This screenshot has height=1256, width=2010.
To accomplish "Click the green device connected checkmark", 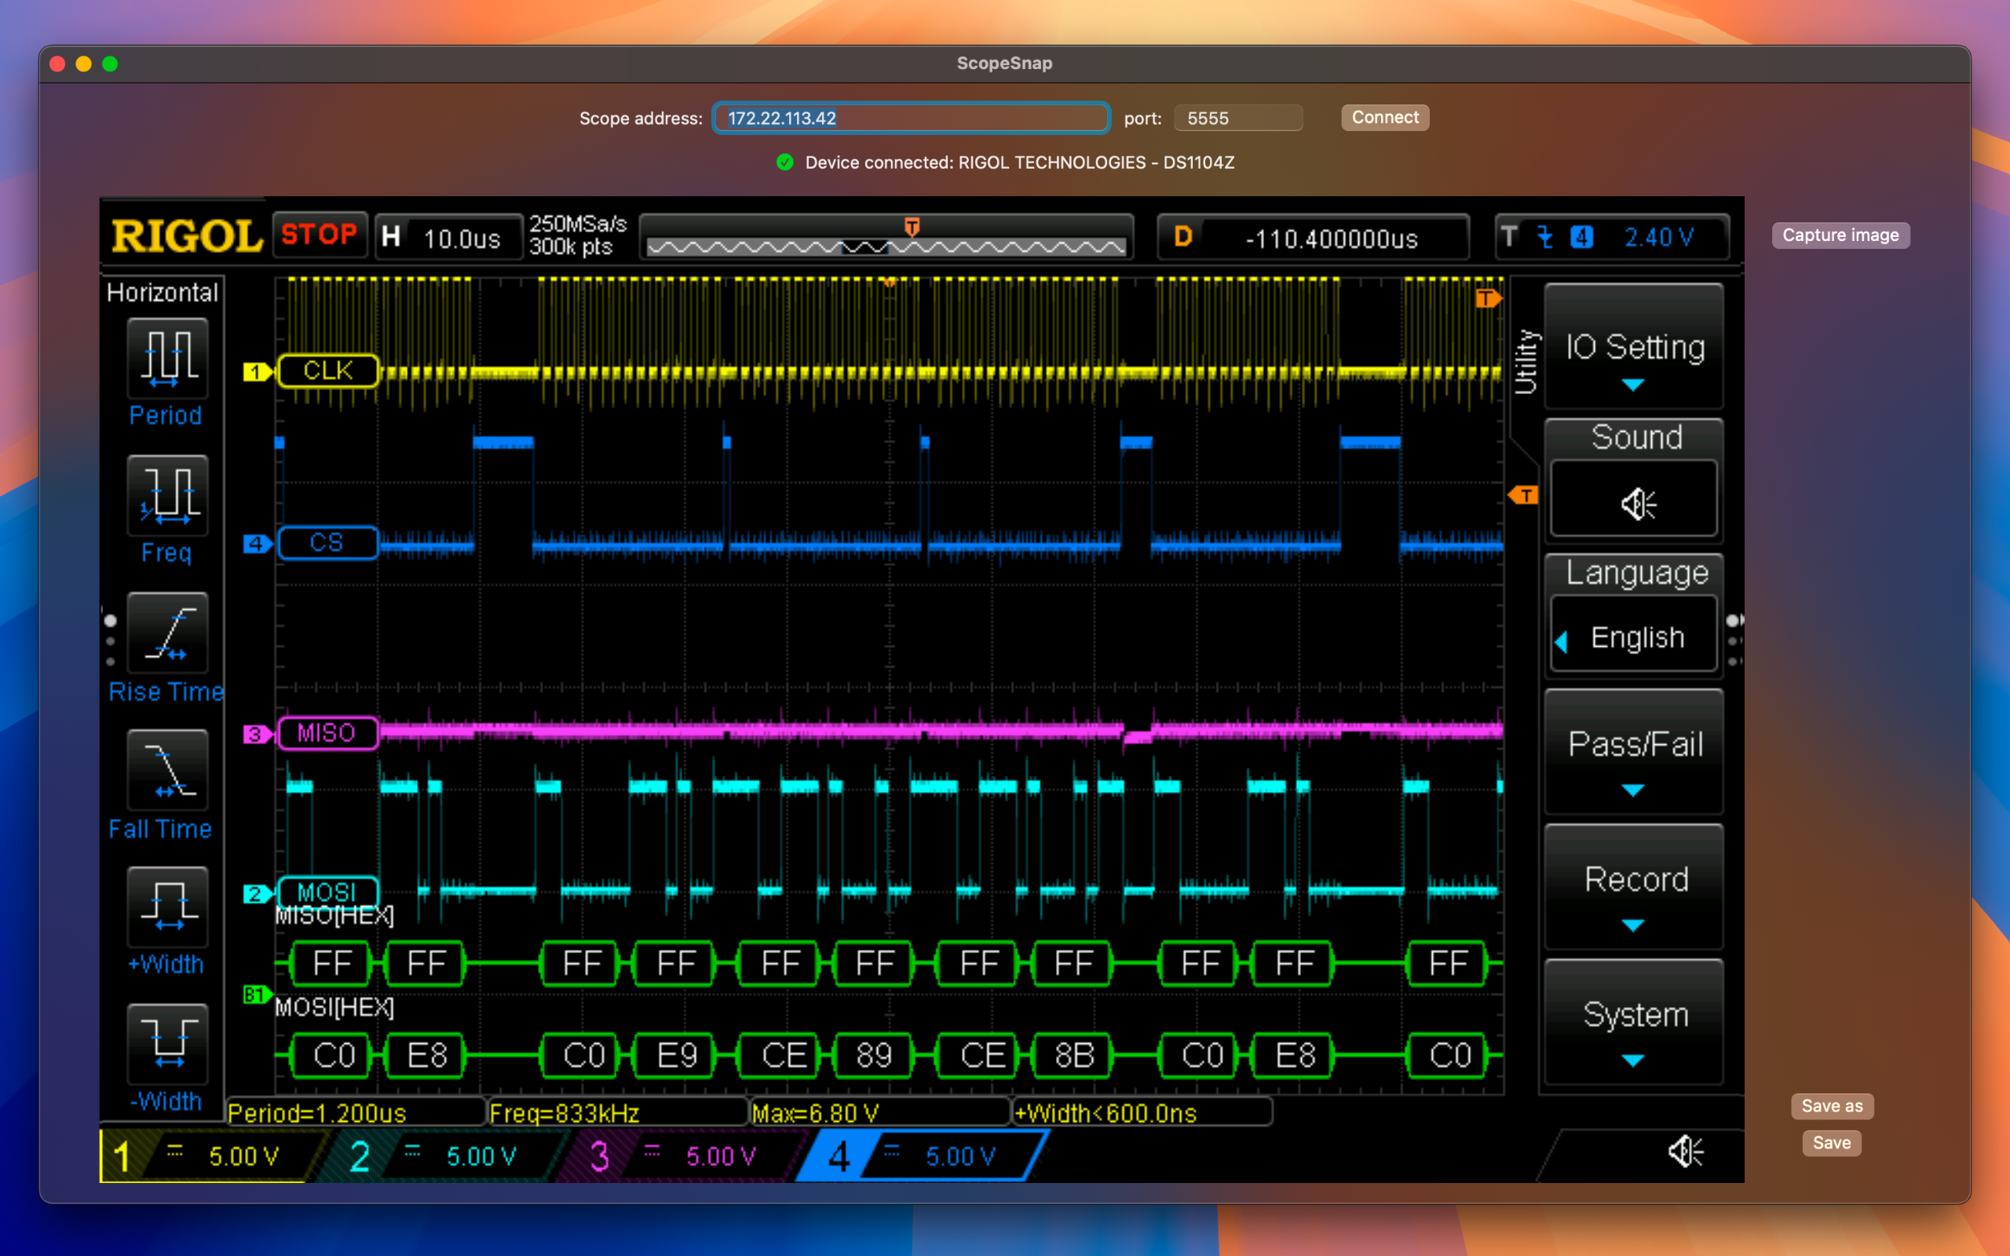I will [x=785, y=162].
